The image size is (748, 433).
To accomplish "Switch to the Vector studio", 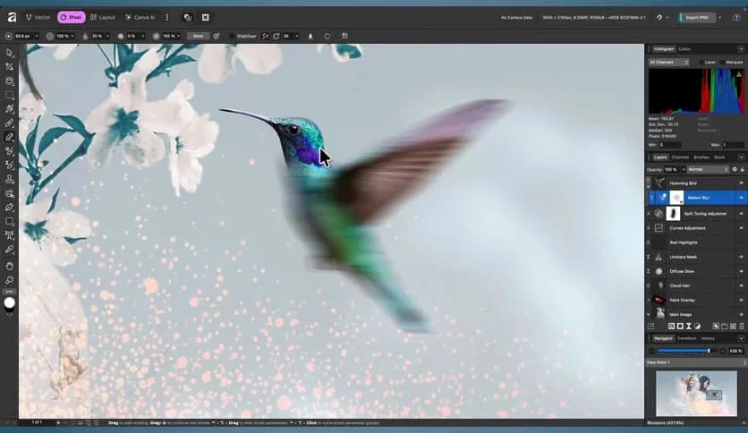I will tap(38, 18).
